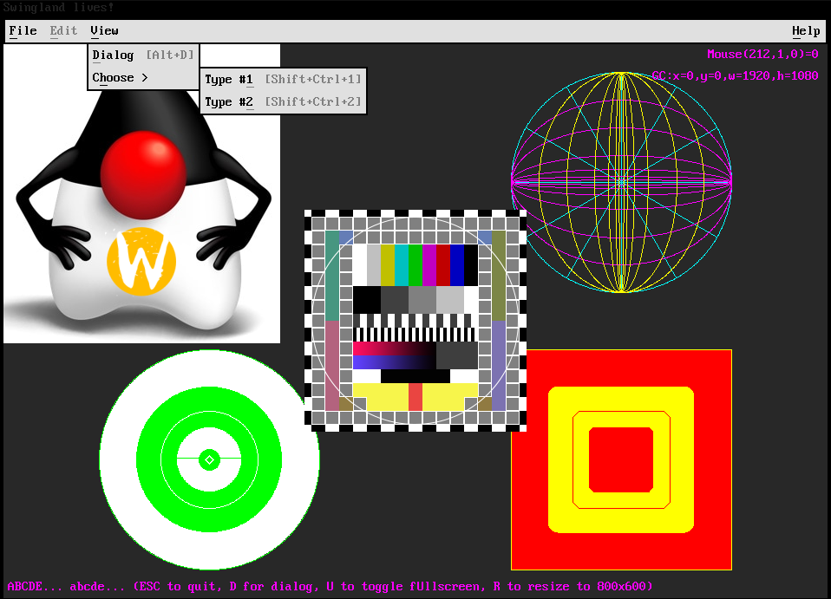Click the 'ESC to quit' hint text
The width and height of the screenshot is (831, 599).
click(178, 586)
